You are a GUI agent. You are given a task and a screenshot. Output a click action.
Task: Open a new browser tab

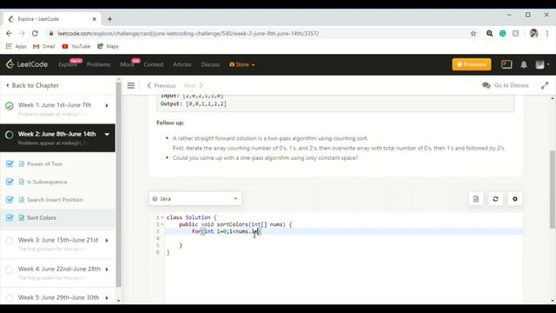[x=109, y=19]
